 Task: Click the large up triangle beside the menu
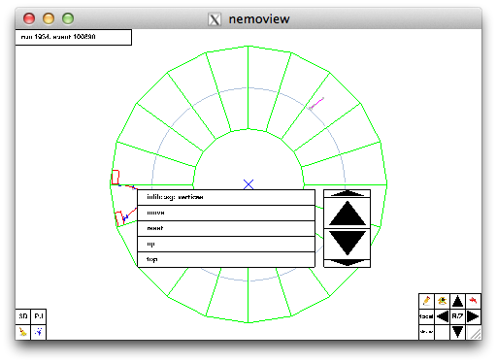(348, 214)
